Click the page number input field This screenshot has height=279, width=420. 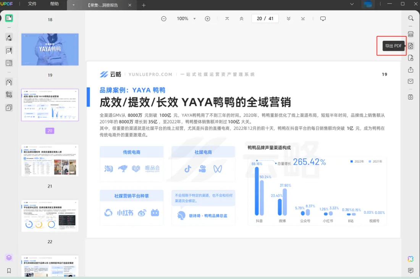pyautogui.click(x=265, y=19)
